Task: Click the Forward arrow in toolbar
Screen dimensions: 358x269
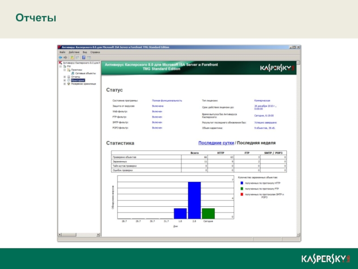Action: click(x=65, y=58)
